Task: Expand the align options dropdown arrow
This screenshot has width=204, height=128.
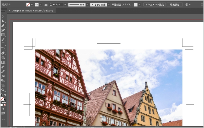Action: 190,4
